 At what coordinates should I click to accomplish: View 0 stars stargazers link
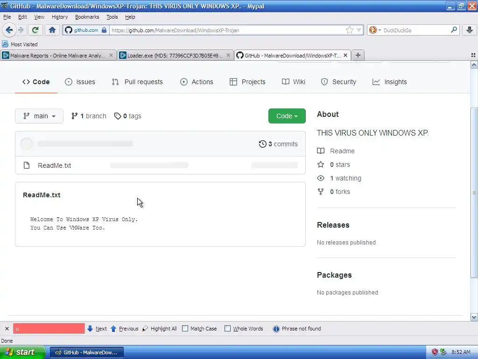click(340, 165)
